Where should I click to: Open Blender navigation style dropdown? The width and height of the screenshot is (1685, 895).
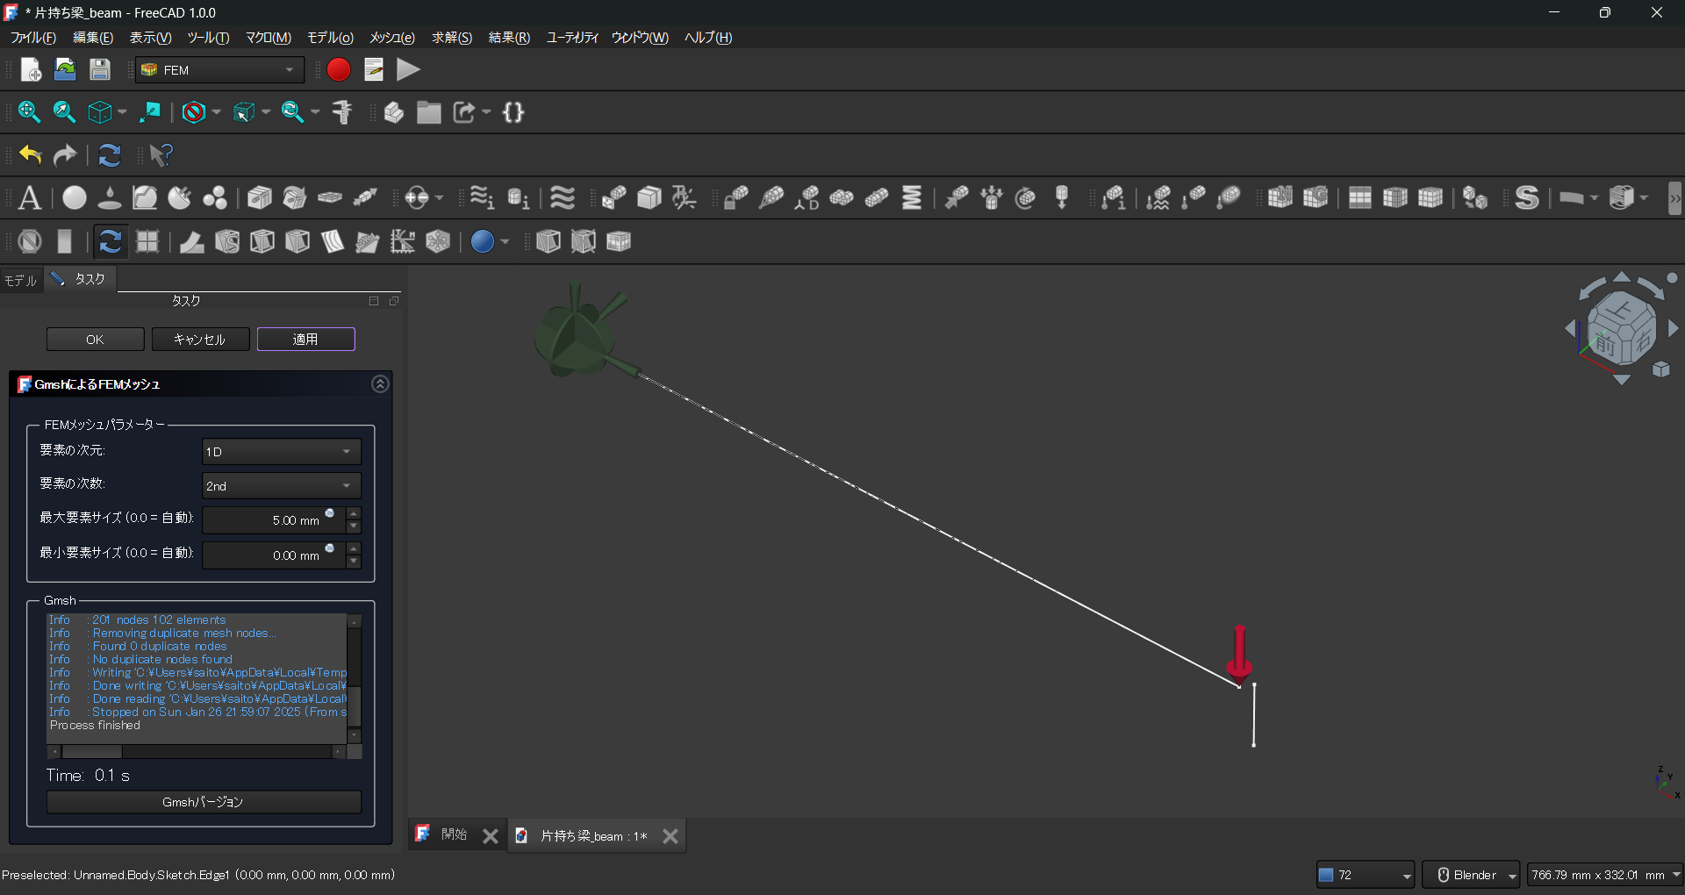pos(1471,875)
